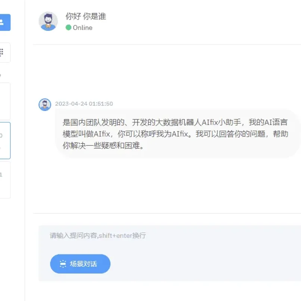Click the blue user icon button in sidebar
Image resolution: width=301 pixels, height=301 pixels.
pos(5,22)
